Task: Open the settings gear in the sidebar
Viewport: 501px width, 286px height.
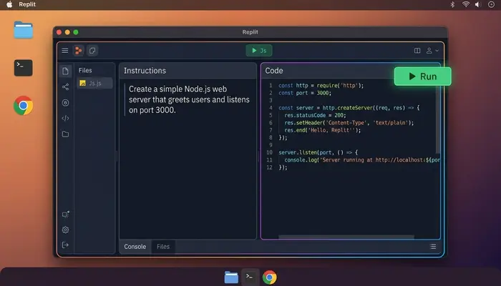Action: pyautogui.click(x=66, y=230)
